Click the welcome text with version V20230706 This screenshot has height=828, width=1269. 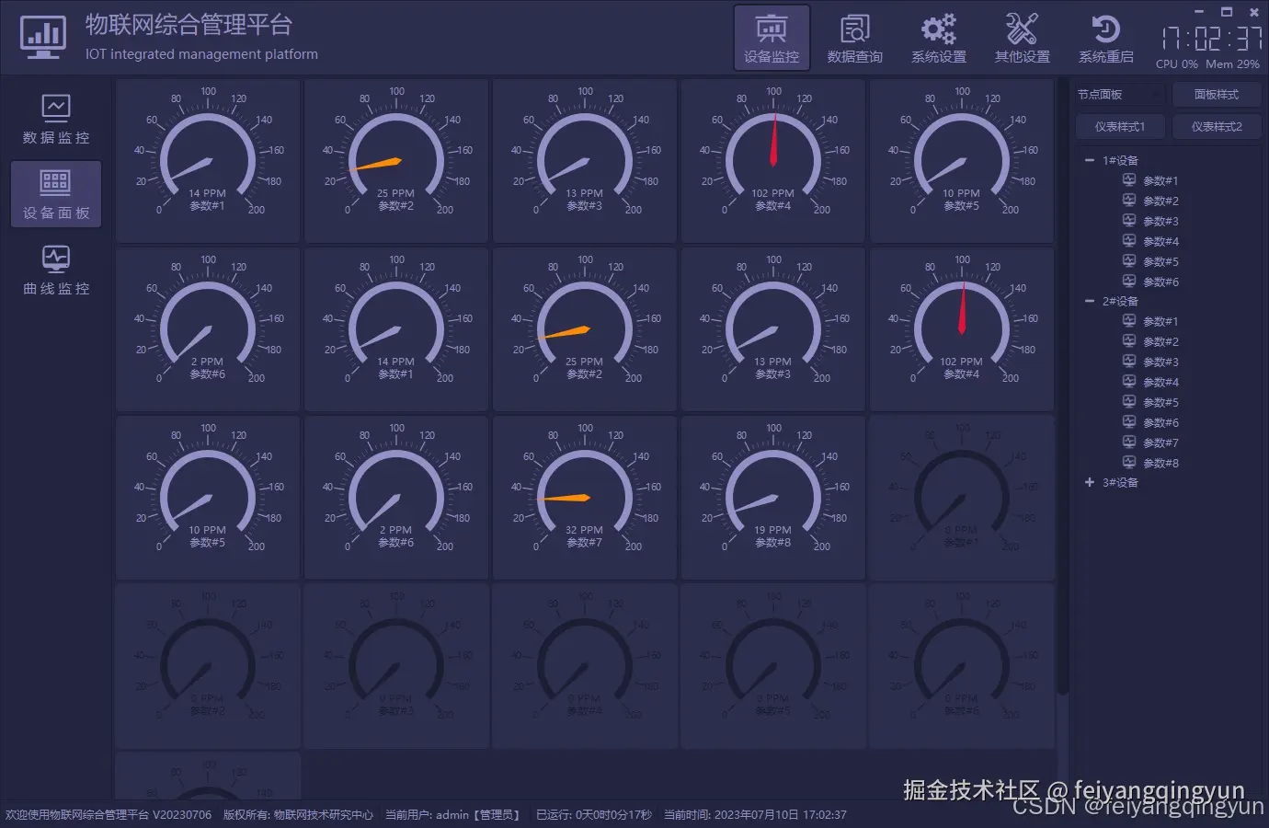[x=109, y=815]
